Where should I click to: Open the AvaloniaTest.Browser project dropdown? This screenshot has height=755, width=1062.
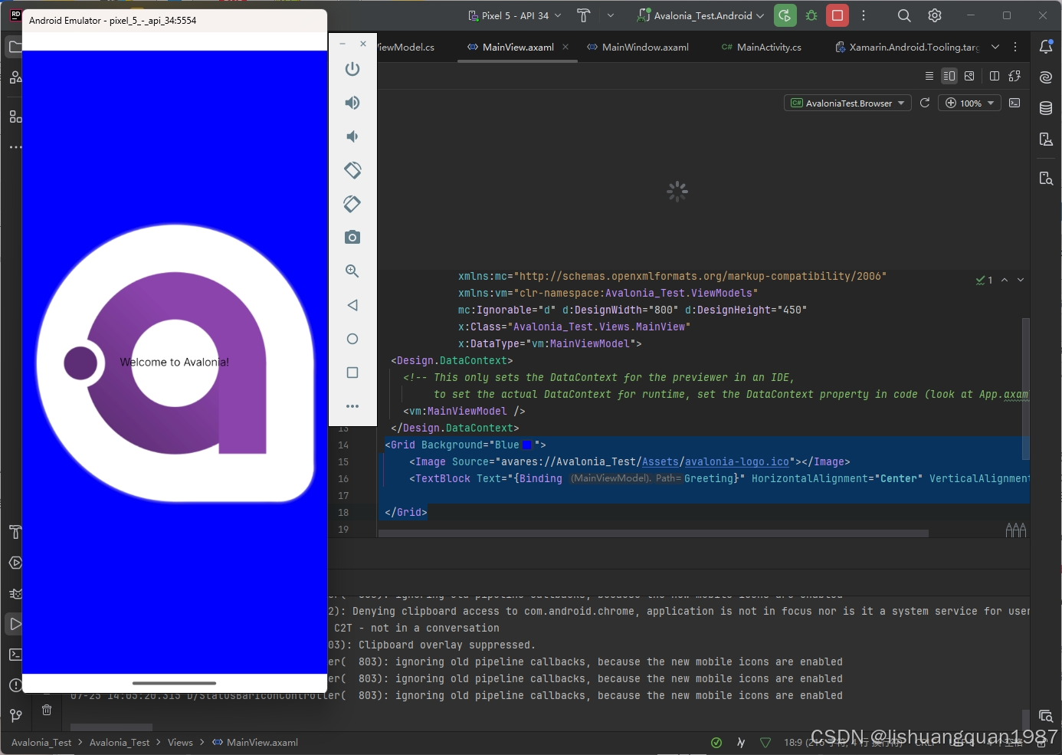[847, 103]
